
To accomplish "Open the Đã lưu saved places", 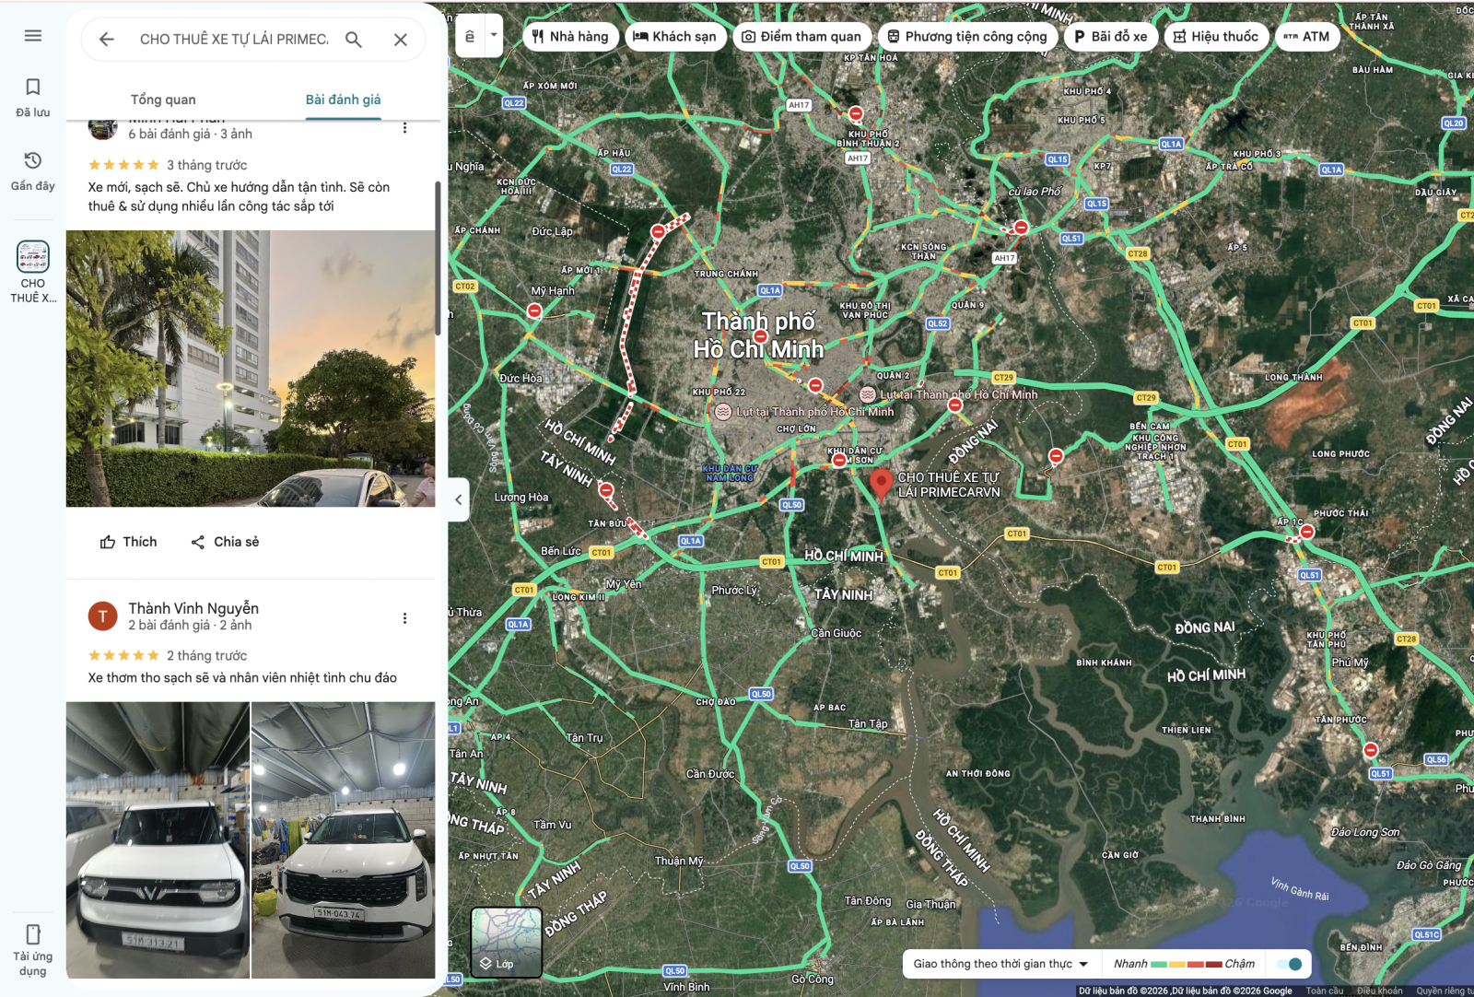I will 33,97.
